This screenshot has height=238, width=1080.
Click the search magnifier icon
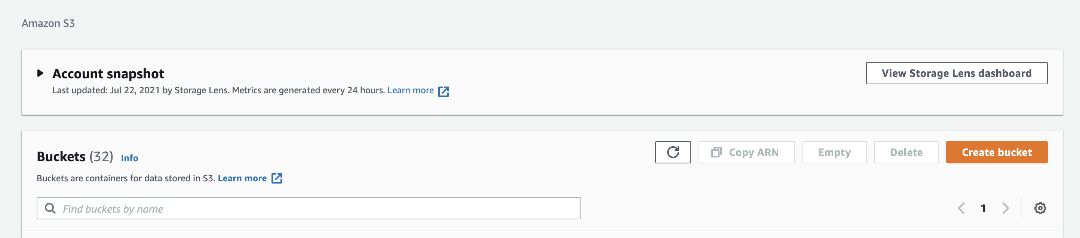tap(50, 208)
